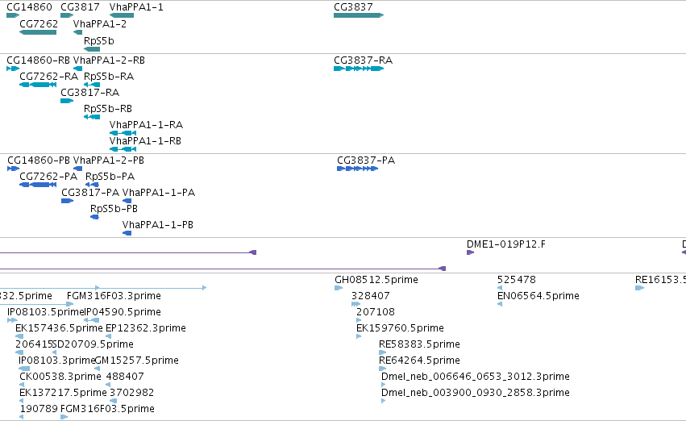
Task: Click the CG14860-RB transcript label
Action: click(38, 60)
